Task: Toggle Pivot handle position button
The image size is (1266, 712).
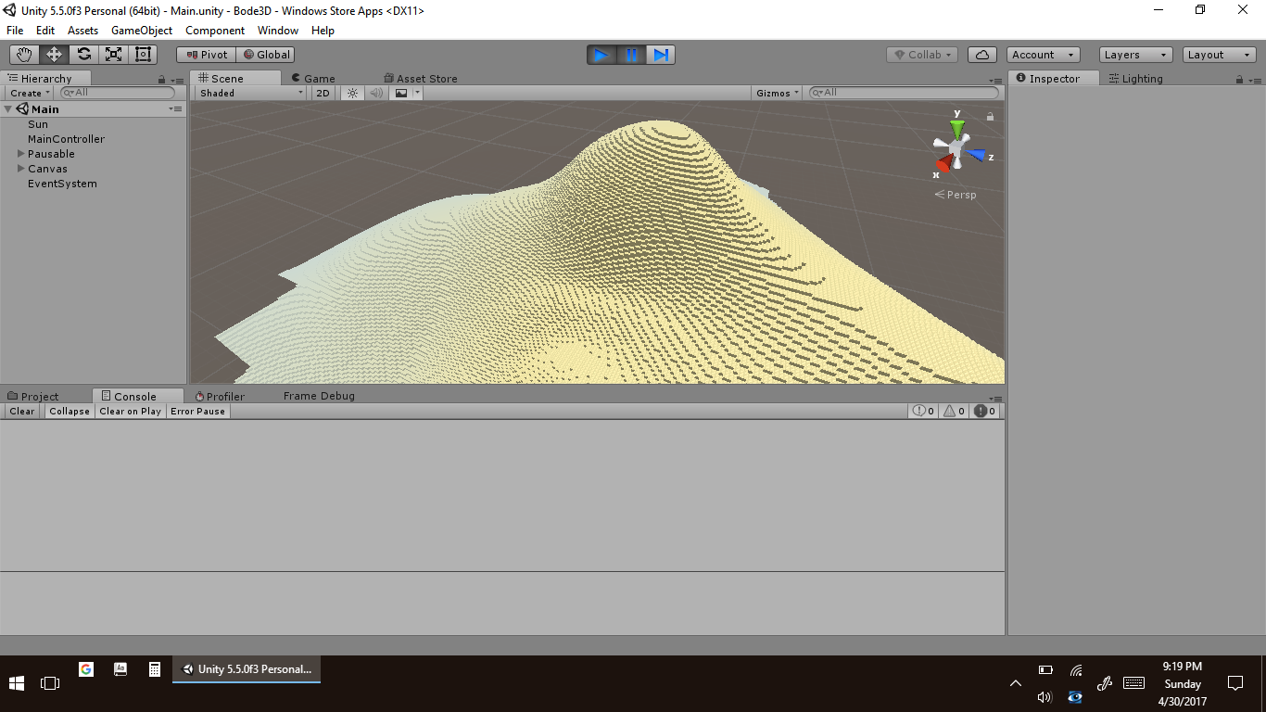Action: click(207, 55)
